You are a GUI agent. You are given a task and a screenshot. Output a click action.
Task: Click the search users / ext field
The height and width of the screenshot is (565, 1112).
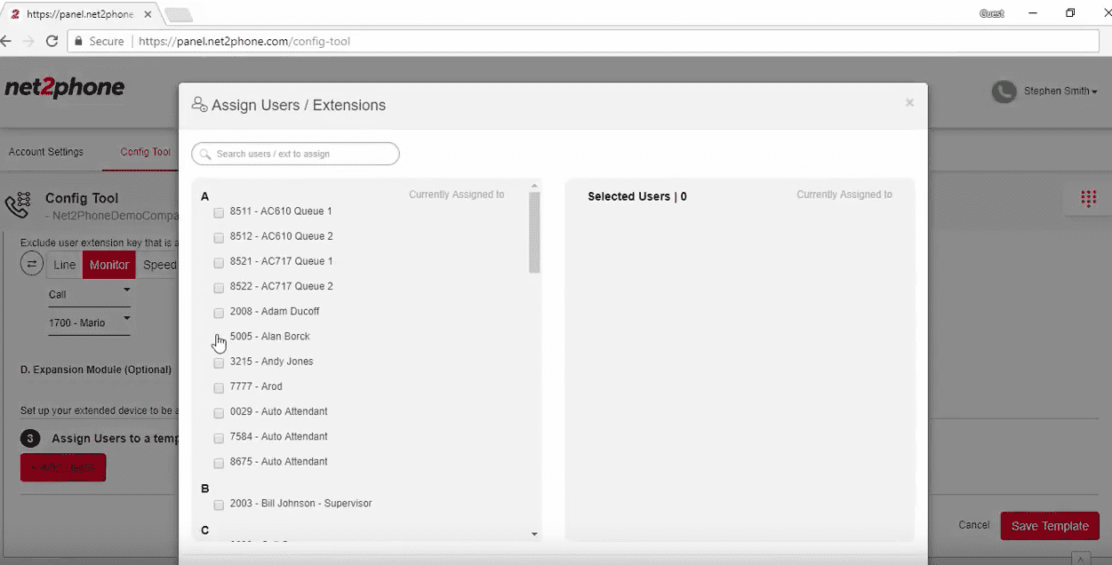point(295,154)
